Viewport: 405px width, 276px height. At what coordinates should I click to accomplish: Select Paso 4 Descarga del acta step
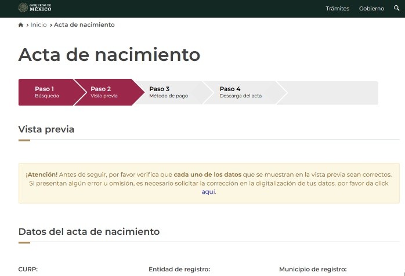[x=240, y=92]
